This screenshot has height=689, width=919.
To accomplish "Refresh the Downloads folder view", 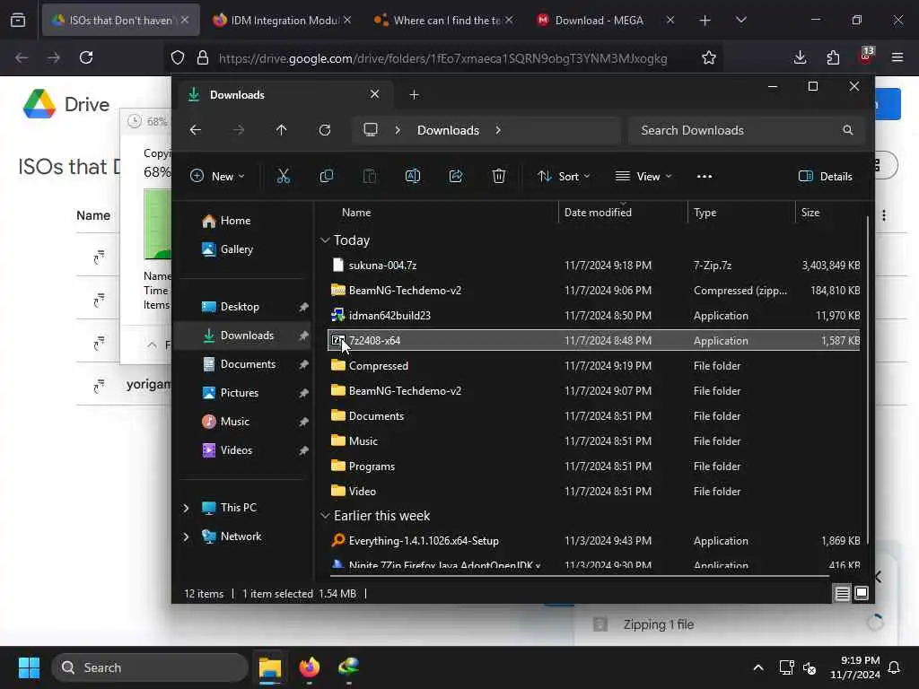I will (x=325, y=130).
